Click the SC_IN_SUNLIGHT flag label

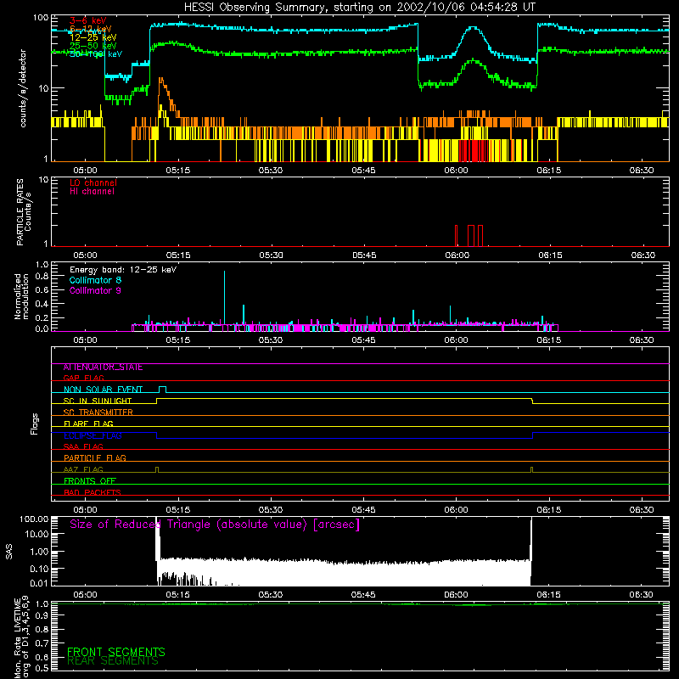tap(98, 401)
